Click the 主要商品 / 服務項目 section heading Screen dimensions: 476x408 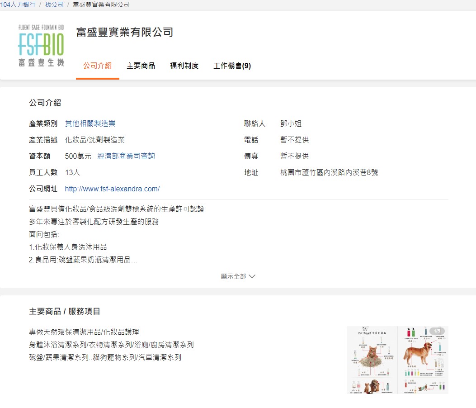[x=65, y=311]
